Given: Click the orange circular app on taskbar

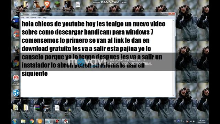Looking at the screenshot, I should pyautogui.click(x=40, y=121).
